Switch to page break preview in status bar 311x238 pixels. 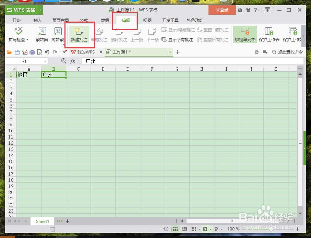point(184,229)
